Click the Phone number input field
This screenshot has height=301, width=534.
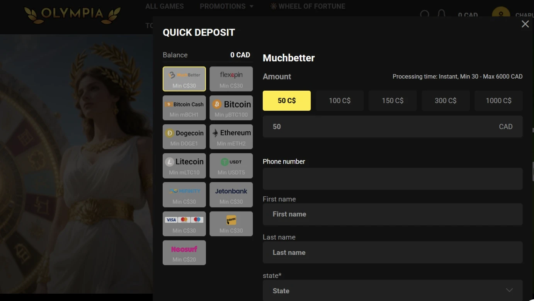click(393, 179)
